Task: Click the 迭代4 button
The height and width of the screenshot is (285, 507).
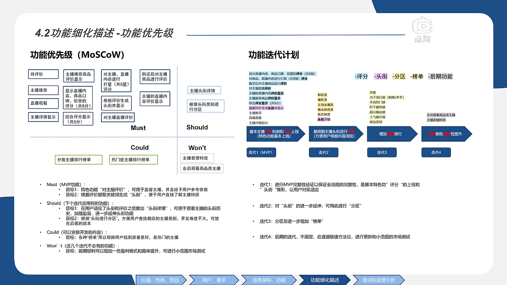Action: pyautogui.click(x=436, y=152)
